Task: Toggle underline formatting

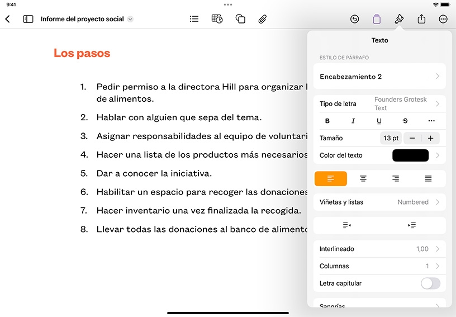Action: (379, 121)
